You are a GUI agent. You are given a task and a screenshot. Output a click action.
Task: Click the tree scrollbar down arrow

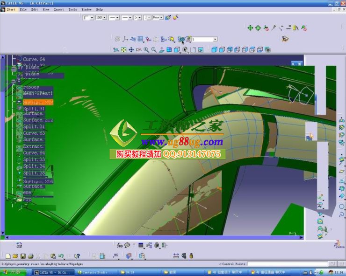click(3, 233)
